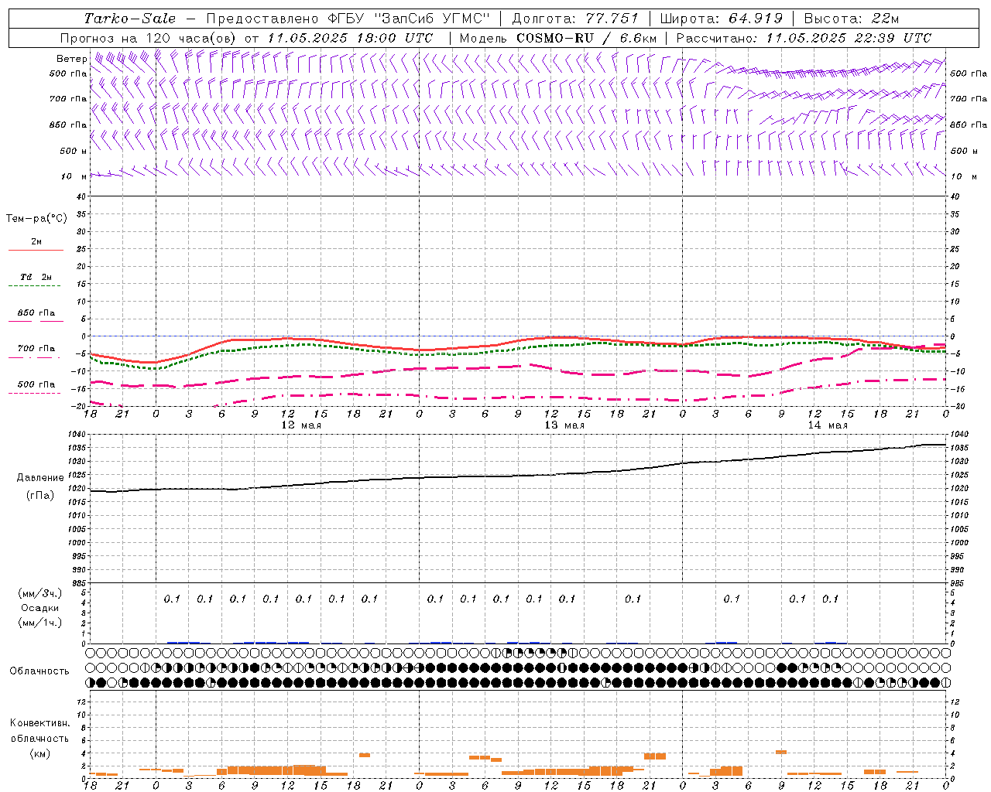The height and width of the screenshot is (792, 991).
Task: Click the (мм/3ч.) precipitation unit label
Action: coord(40,593)
